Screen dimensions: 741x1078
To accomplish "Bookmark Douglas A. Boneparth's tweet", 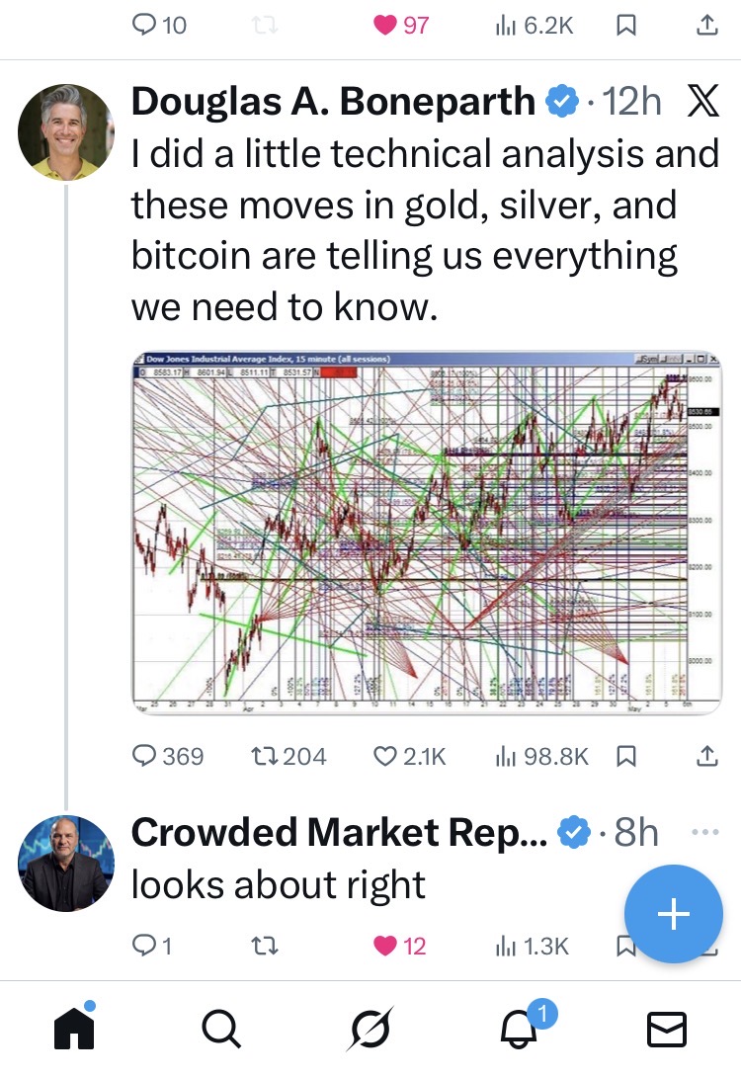I will (625, 757).
